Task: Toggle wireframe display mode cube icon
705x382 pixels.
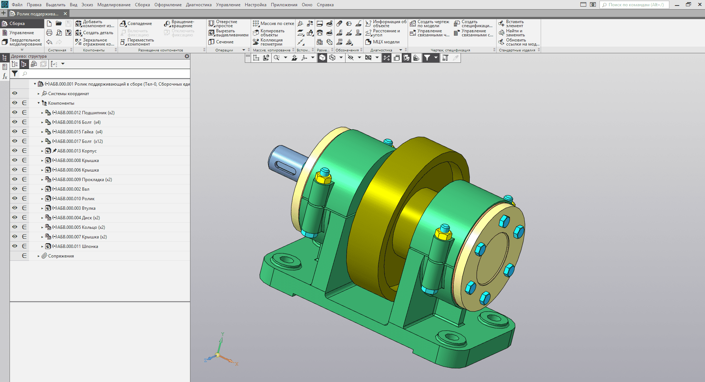Action: (x=332, y=58)
